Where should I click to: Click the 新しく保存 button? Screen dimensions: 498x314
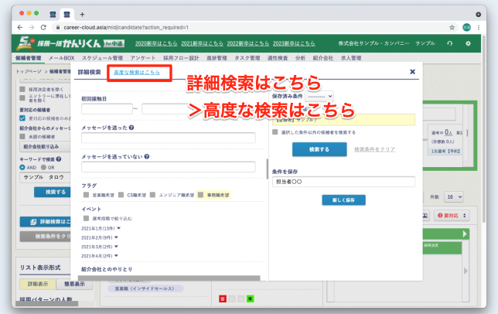click(x=343, y=200)
